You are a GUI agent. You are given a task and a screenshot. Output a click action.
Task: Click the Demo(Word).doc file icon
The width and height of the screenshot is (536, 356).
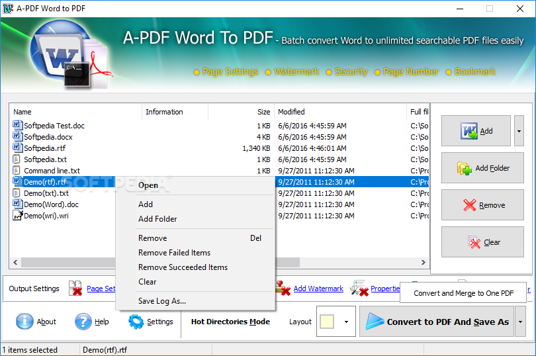[x=18, y=204]
